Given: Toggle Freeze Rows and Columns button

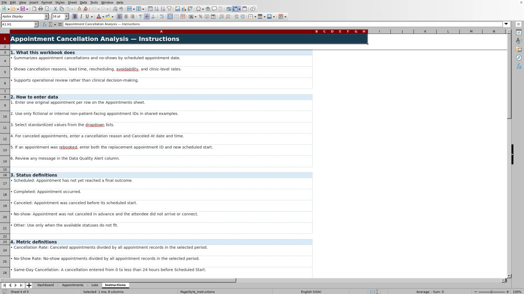Looking at the screenshot, I should pos(234,9).
